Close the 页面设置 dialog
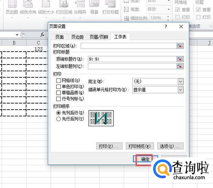This screenshot has height=188, width=213. pos(181,27)
